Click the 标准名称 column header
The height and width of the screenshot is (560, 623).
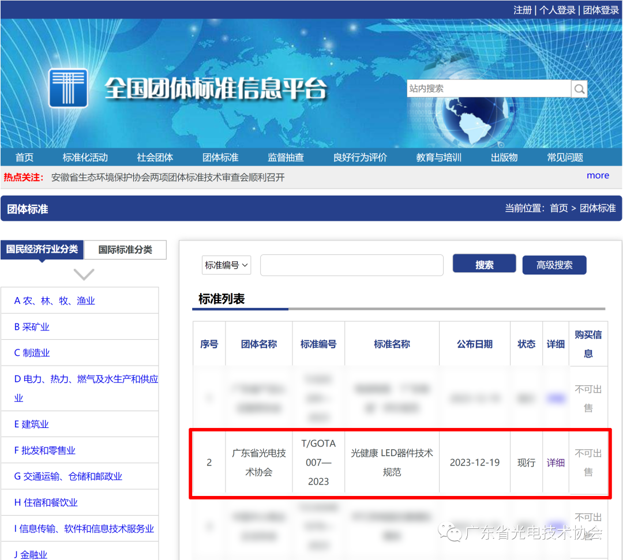pyautogui.click(x=392, y=344)
